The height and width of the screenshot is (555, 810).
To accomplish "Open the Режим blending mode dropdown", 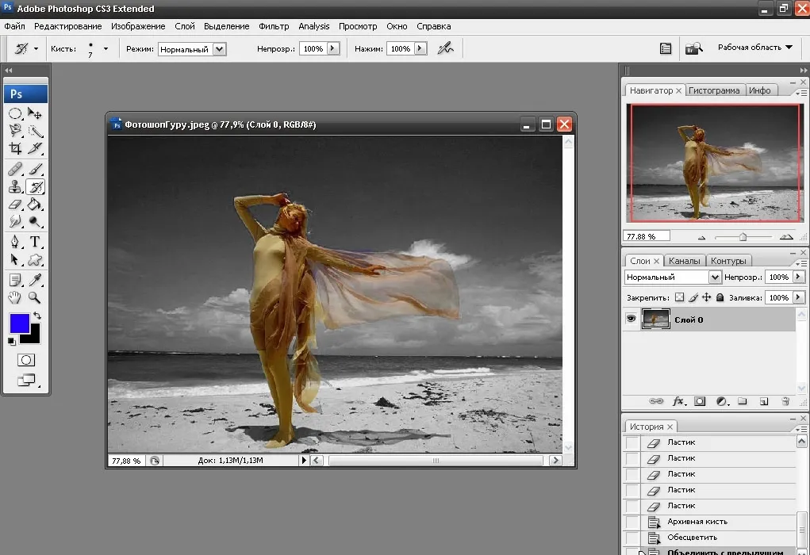I will (x=192, y=49).
